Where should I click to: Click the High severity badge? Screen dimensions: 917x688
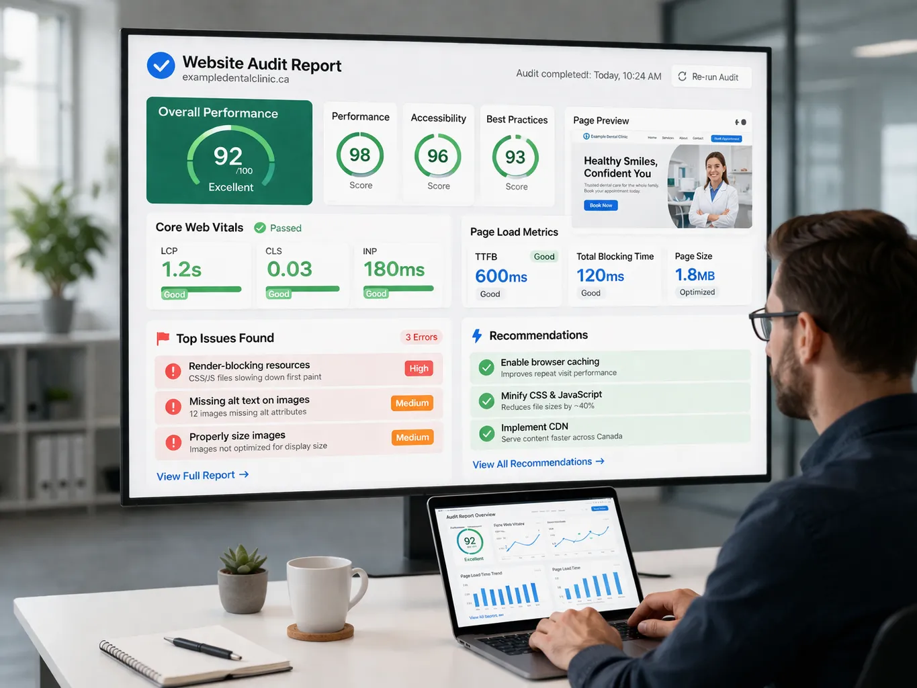pyautogui.click(x=419, y=368)
